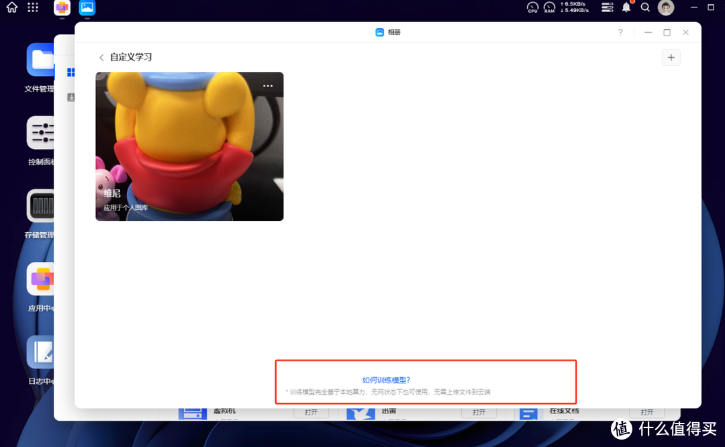725x447 pixels.
Task: Open the notification bell
Action: pyautogui.click(x=626, y=7)
